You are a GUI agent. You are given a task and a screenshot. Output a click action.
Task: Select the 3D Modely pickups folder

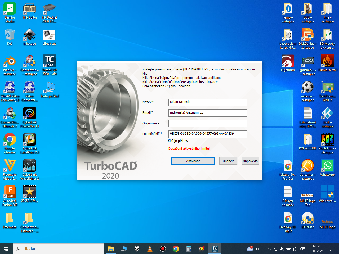[328, 39]
